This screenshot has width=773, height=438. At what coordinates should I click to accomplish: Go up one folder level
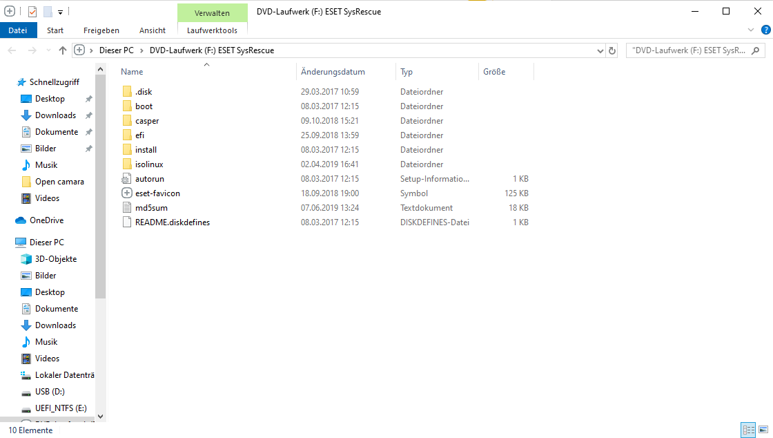[x=63, y=50]
